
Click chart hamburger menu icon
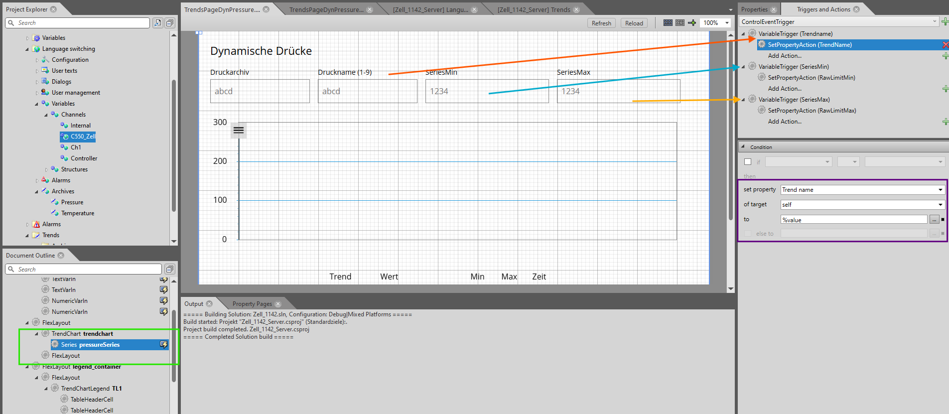point(239,130)
